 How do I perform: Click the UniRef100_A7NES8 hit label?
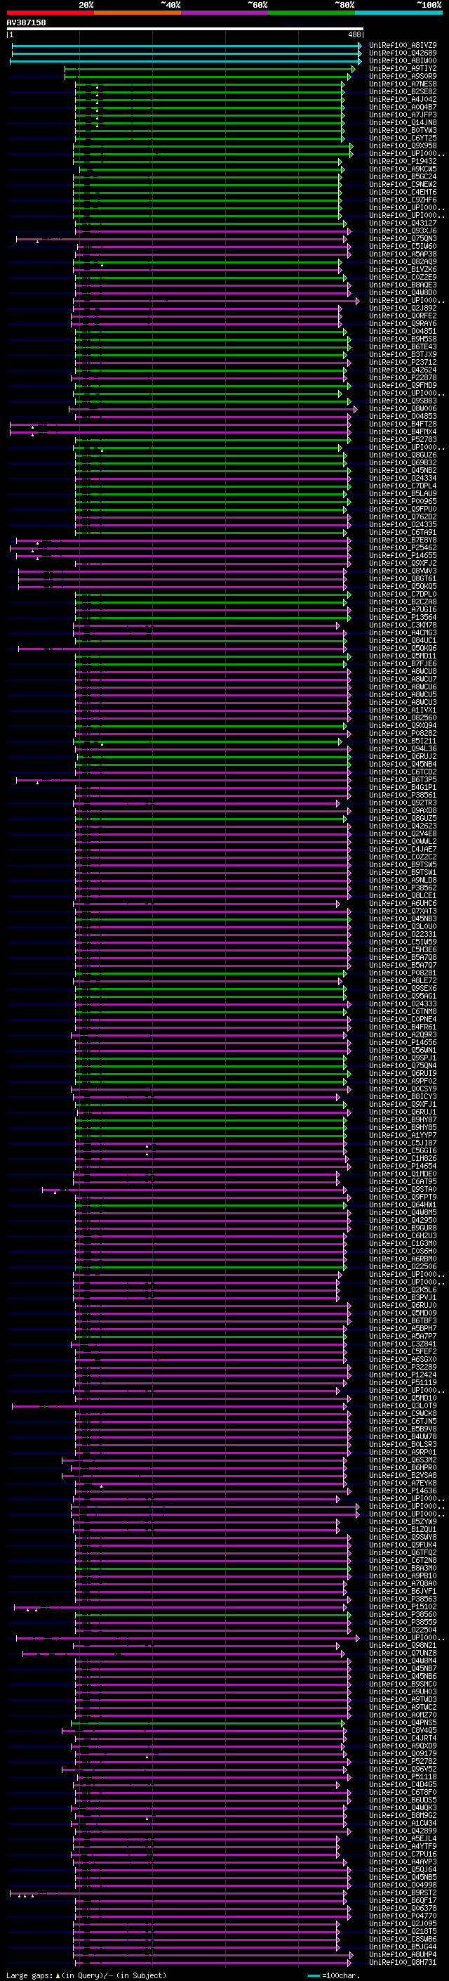pyautogui.click(x=403, y=84)
